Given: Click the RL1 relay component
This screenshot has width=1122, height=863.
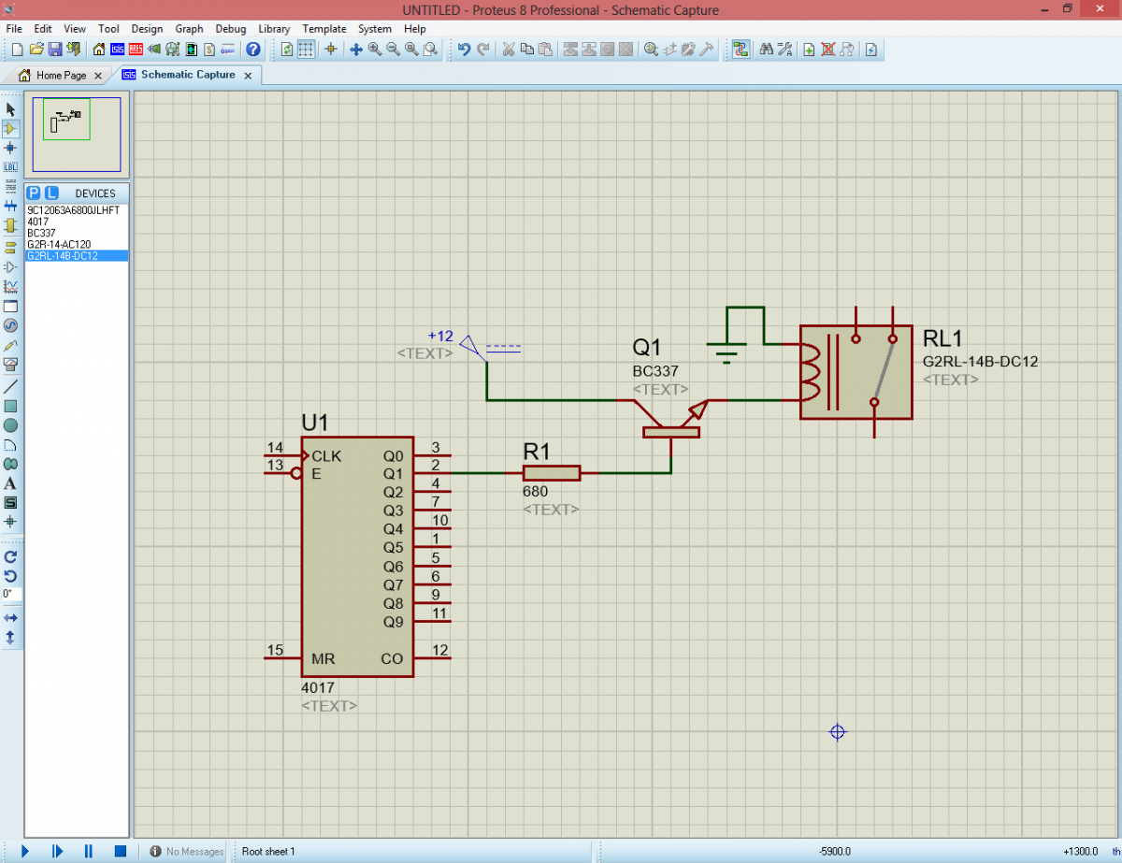Looking at the screenshot, I should pyautogui.click(x=856, y=372).
